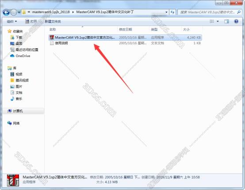Expand the arrow after the mastercam9.1pjb_26118 breadcrumb
This screenshot has height=190, width=245.
[x=73, y=12]
